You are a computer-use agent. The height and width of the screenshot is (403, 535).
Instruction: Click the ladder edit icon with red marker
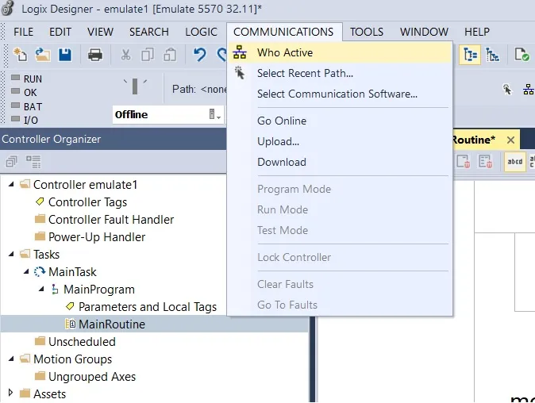(x=485, y=161)
